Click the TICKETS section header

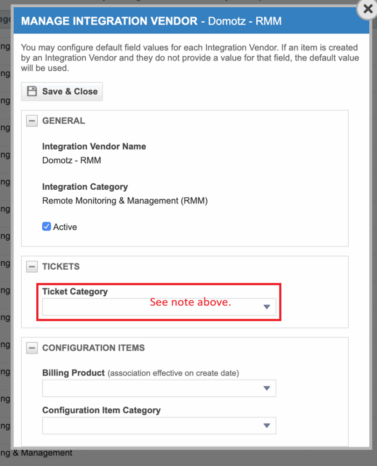61,267
